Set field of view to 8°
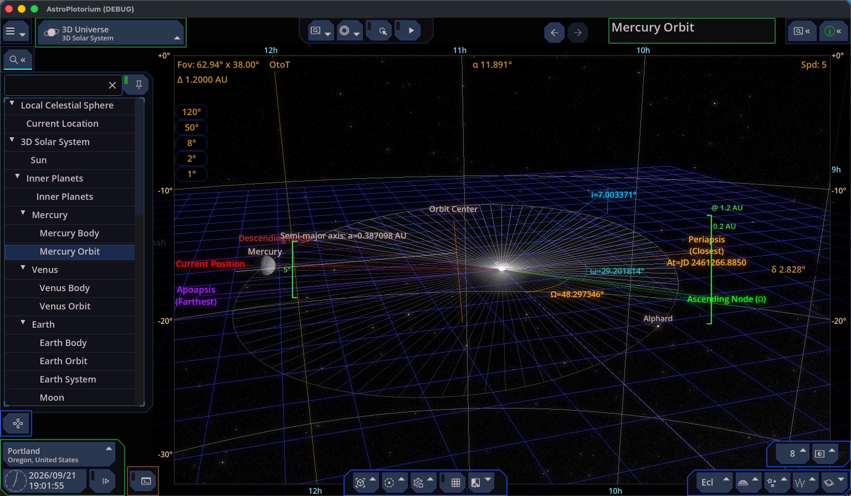The height and width of the screenshot is (496, 851). tap(192, 143)
